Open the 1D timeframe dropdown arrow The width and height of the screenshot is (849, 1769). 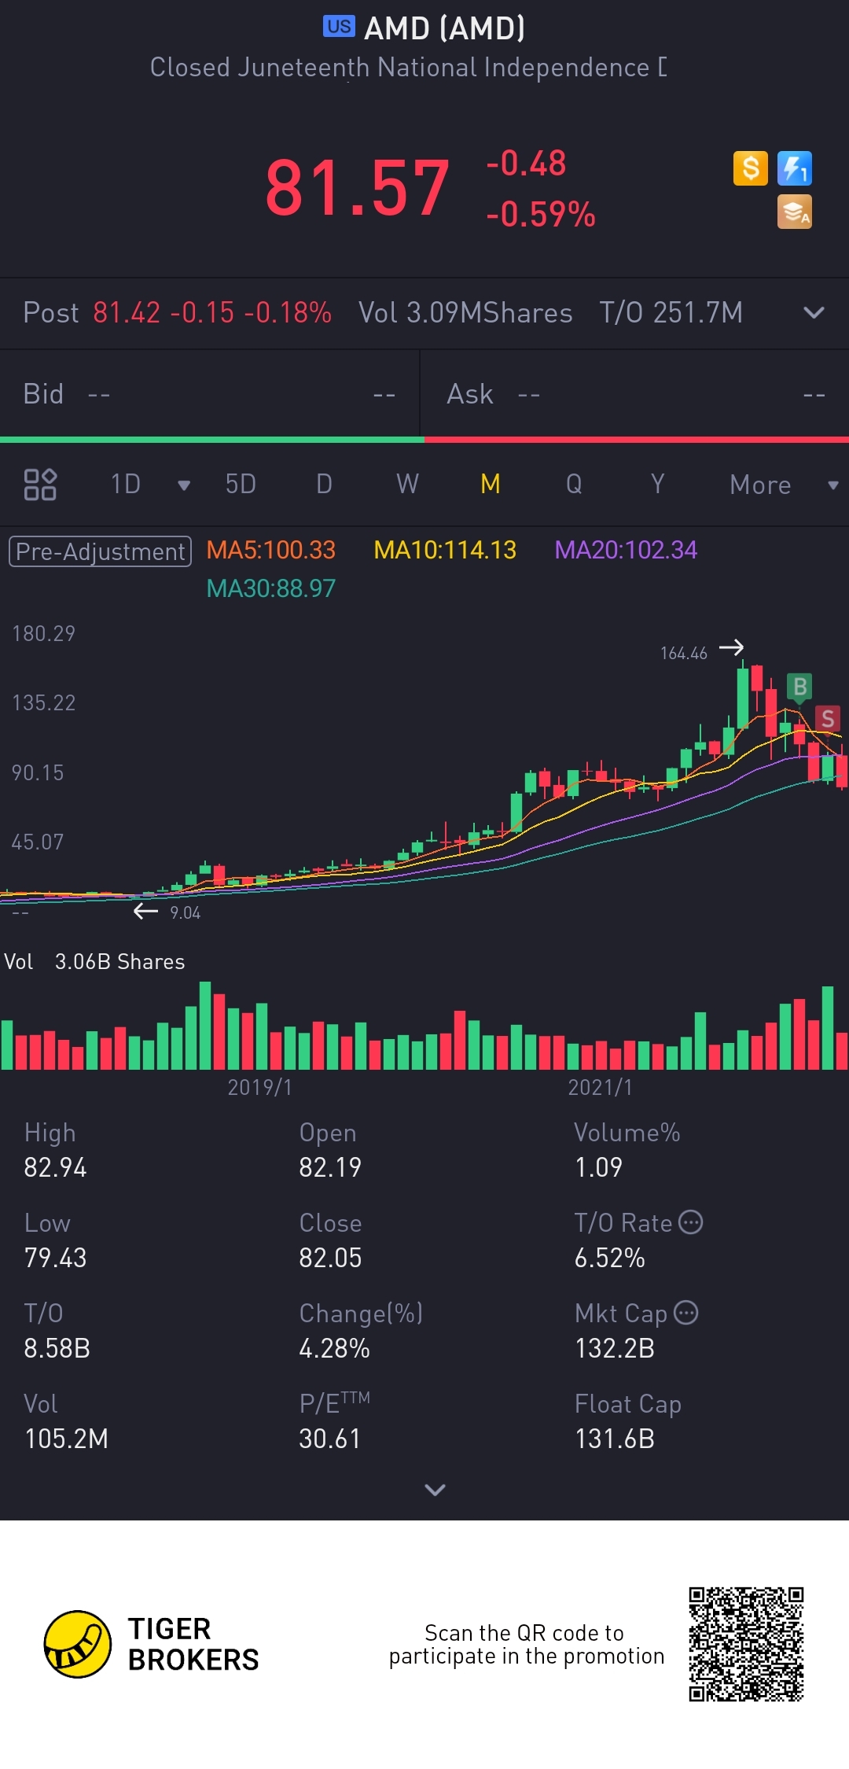(184, 485)
